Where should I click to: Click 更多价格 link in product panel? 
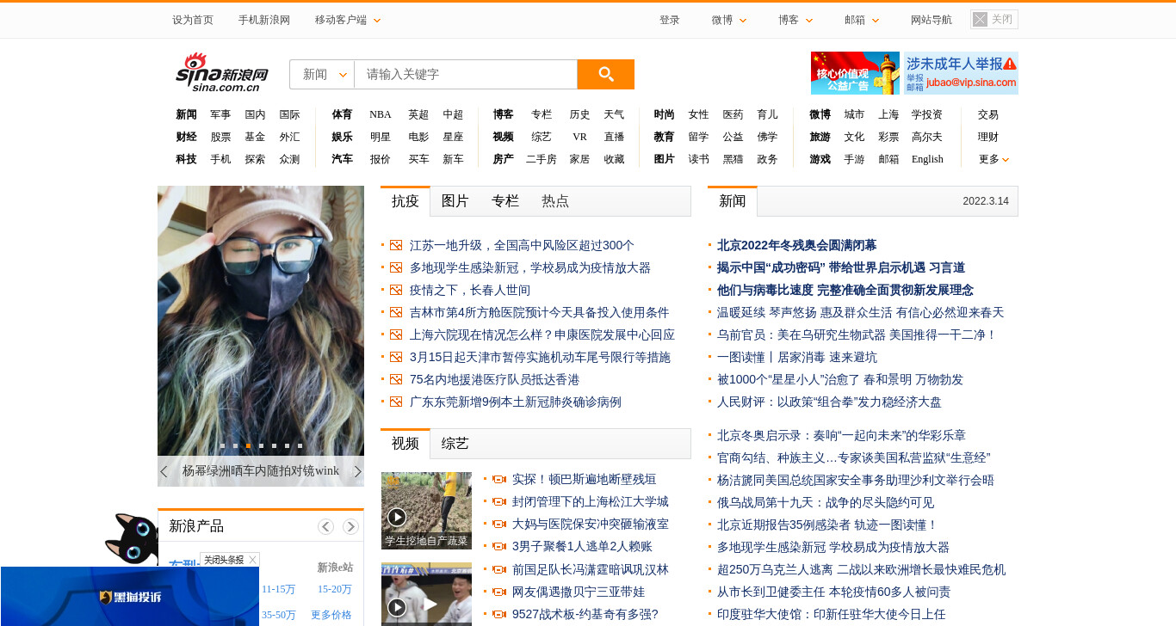click(331, 615)
